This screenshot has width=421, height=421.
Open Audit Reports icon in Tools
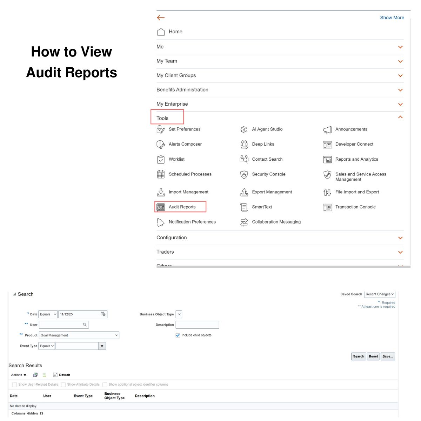click(x=161, y=207)
